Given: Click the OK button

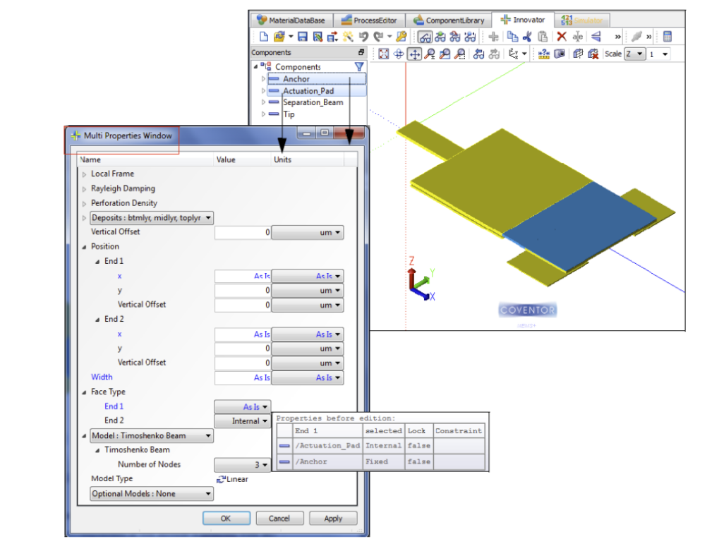Looking at the screenshot, I should [226, 519].
